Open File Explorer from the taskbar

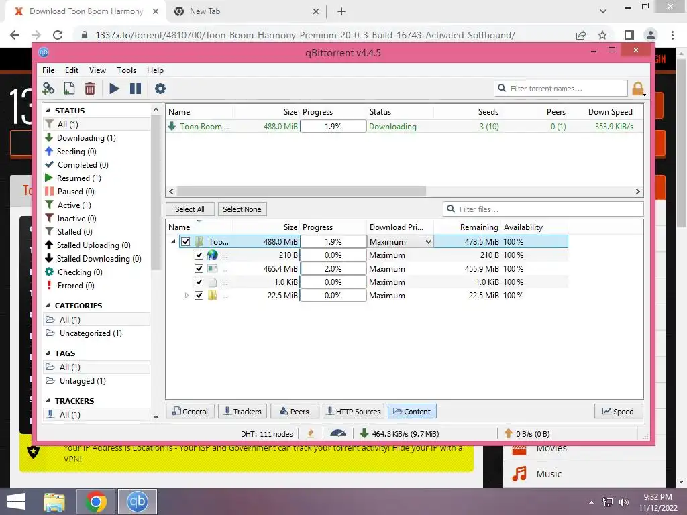(x=54, y=502)
